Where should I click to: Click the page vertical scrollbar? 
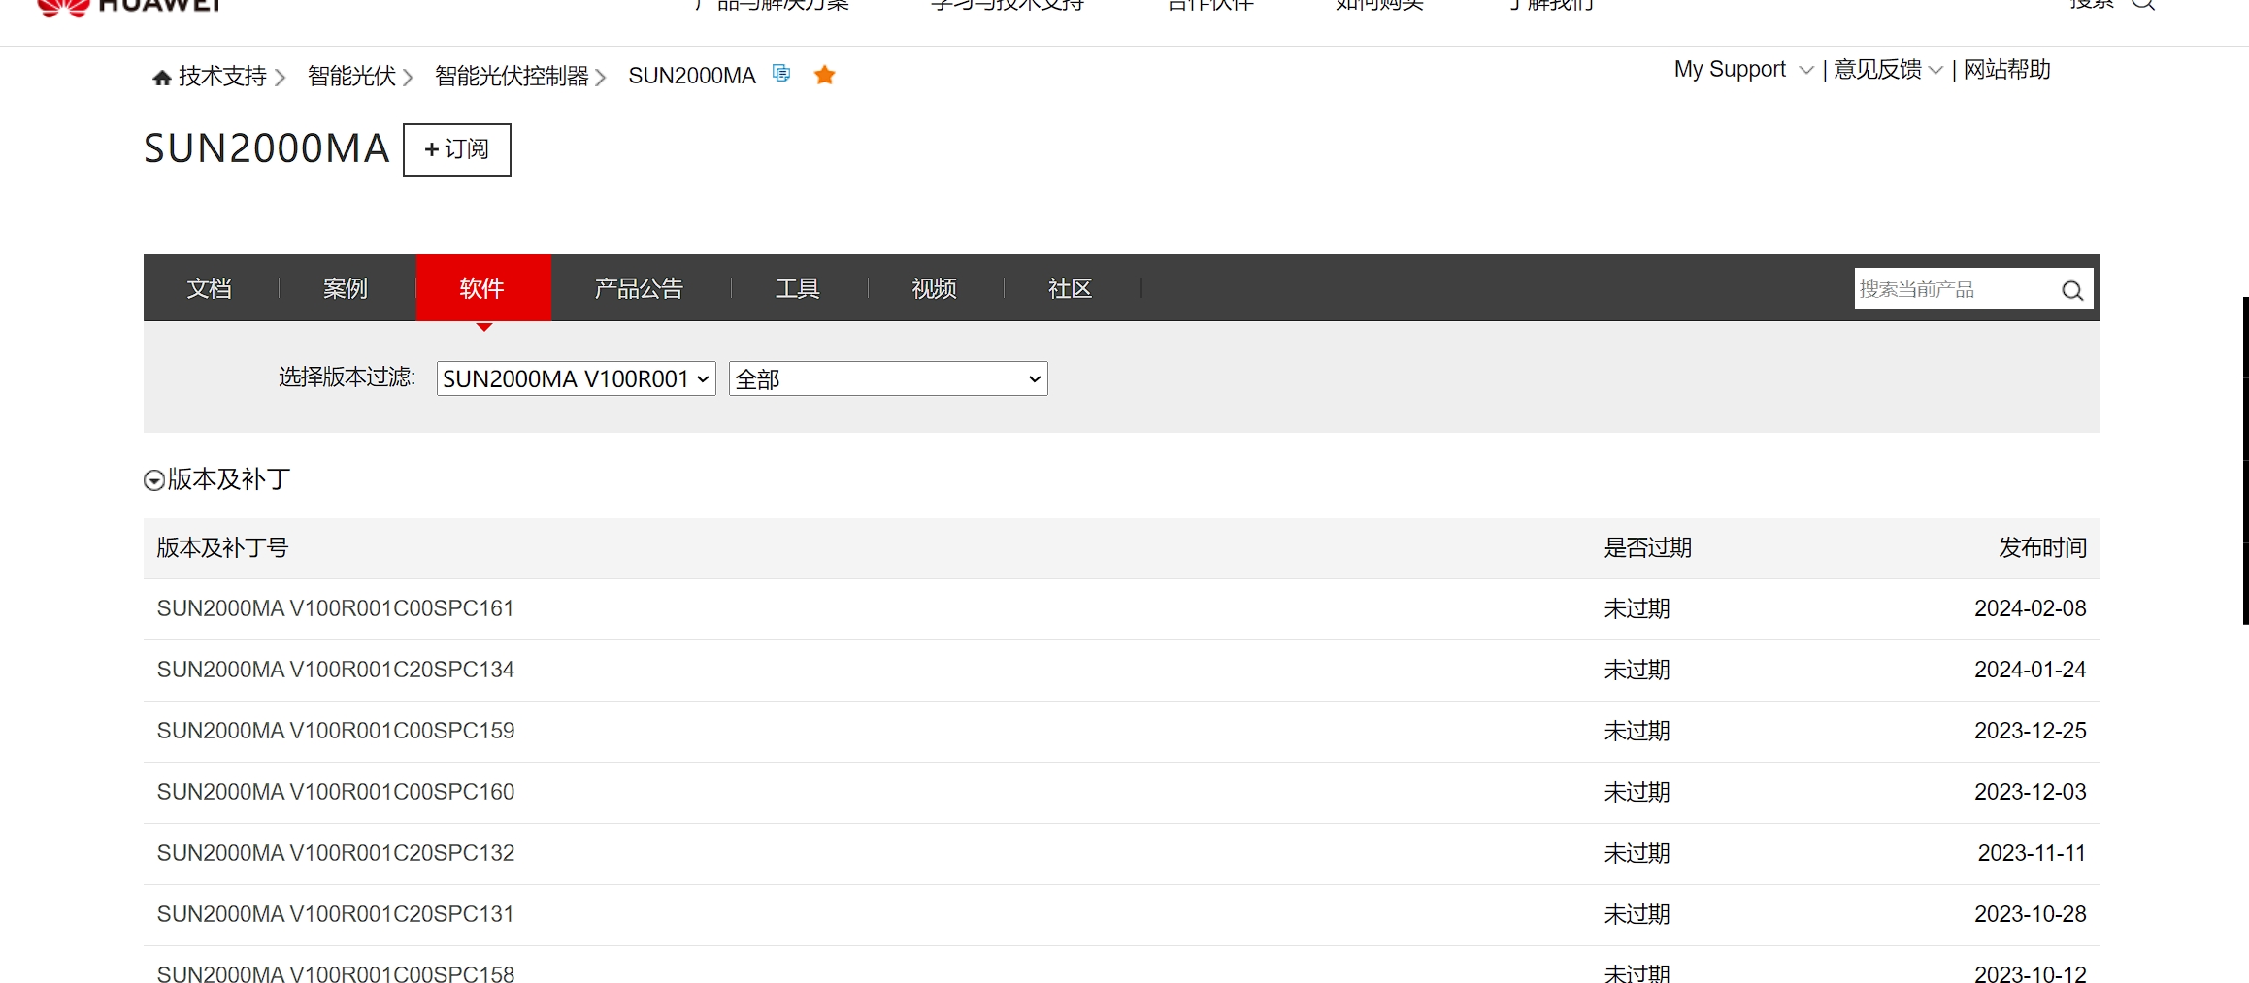[2245, 461]
